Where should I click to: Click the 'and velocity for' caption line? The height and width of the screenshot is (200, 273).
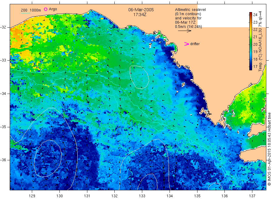click(188, 18)
